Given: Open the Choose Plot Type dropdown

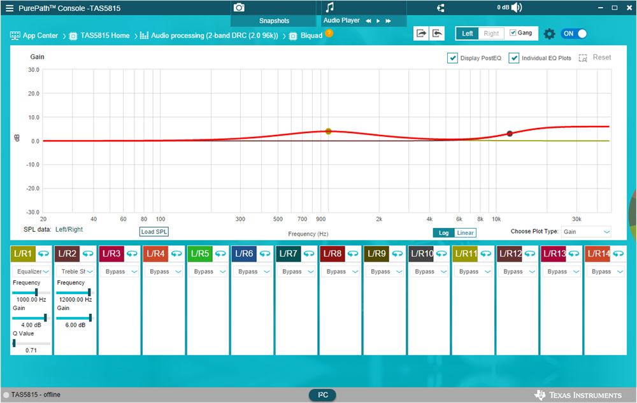Looking at the screenshot, I should click(x=587, y=232).
